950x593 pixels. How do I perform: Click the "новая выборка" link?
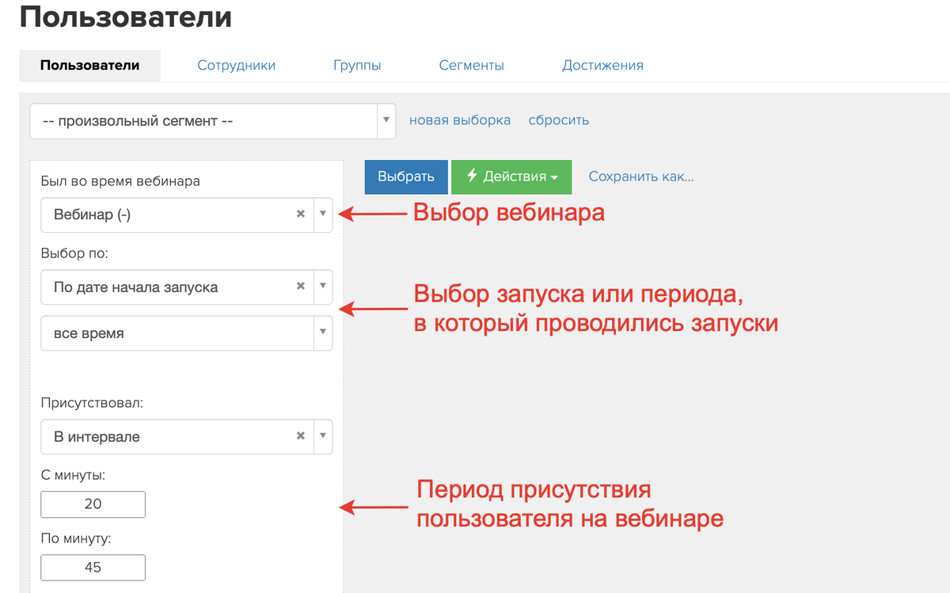pyautogui.click(x=459, y=120)
